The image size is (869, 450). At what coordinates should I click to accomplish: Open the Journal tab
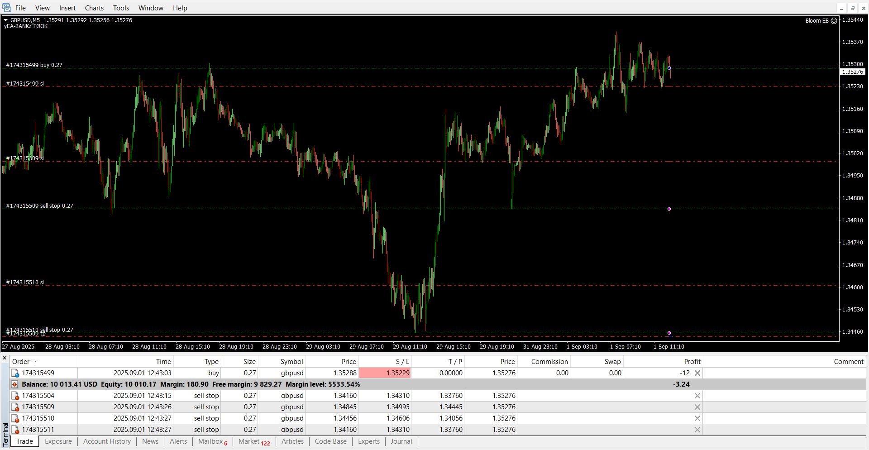click(x=401, y=441)
